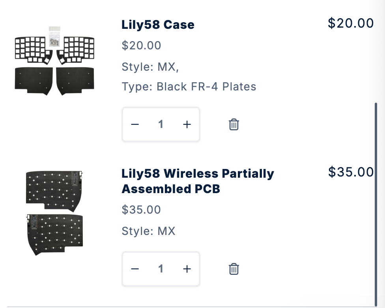Screen dimensions: 385x308
Task: Click the Lily58 Case quantity field
Action: [x=161, y=124]
